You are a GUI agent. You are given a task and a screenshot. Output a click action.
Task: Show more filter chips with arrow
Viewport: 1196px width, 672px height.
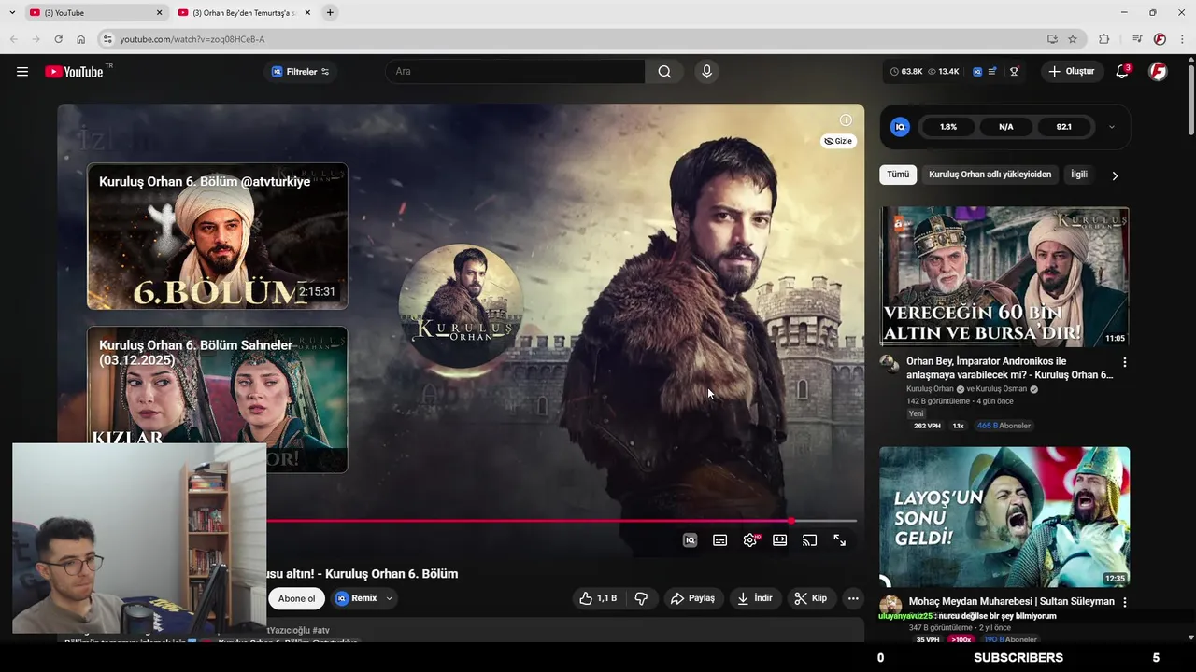click(1115, 175)
